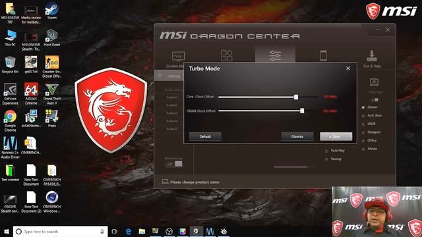Select the Designer color mode
This screenshot has height=237, width=422.
pos(371,132)
